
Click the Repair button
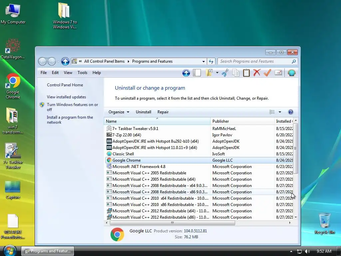click(x=163, y=112)
